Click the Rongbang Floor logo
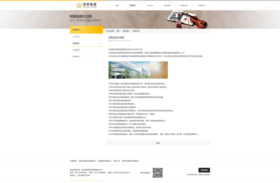The height and width of the screenshot is (183, 280). coord(86,5)
